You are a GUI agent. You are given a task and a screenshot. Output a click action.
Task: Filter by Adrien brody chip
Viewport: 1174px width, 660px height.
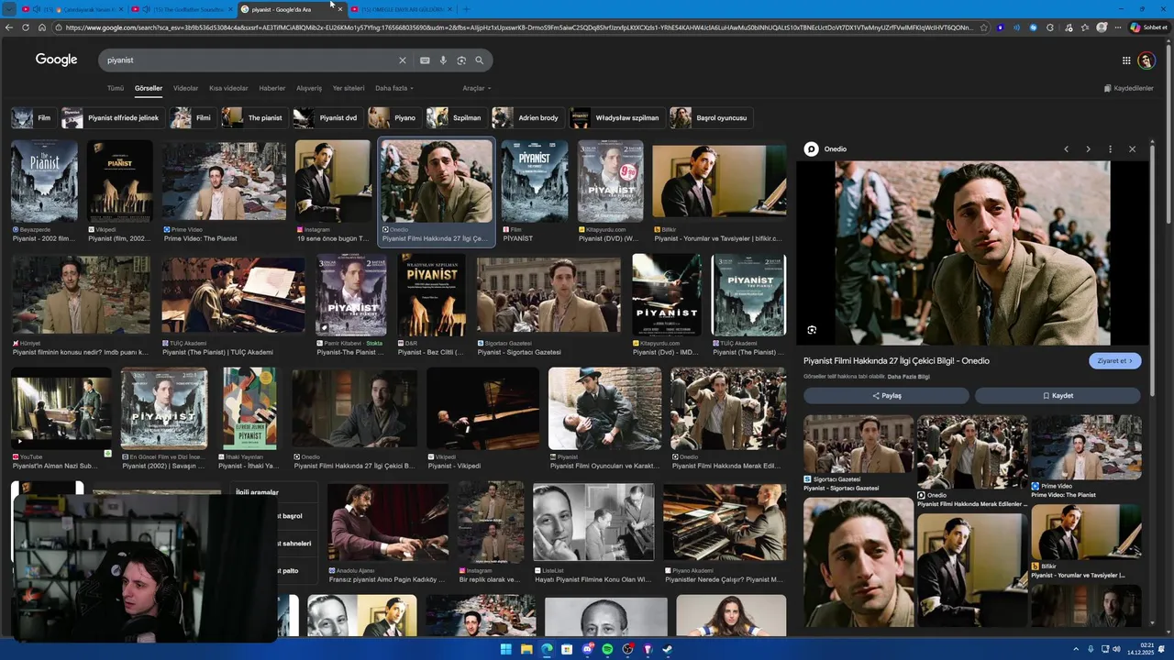coord(527,118)
